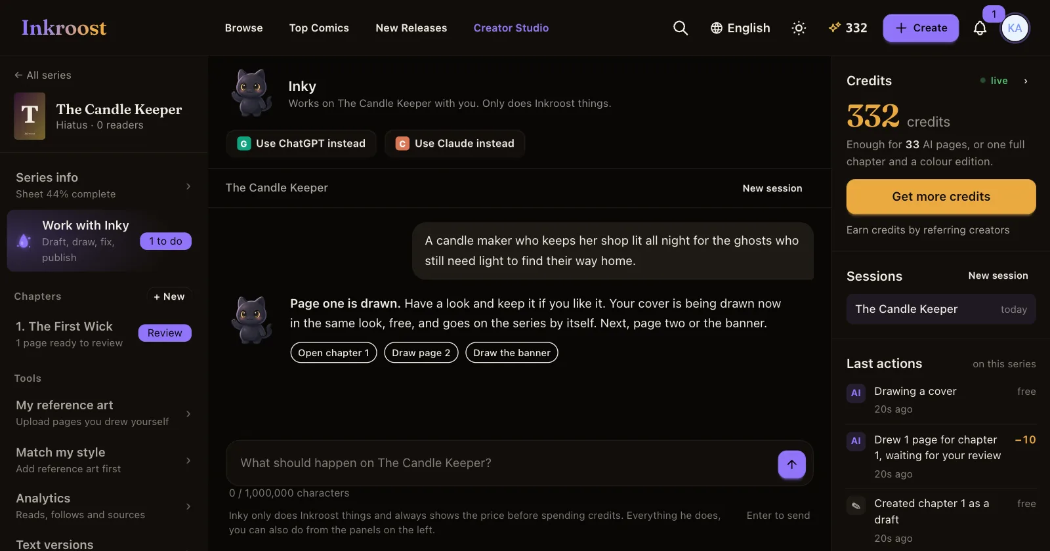This screenshot has height=551, width=1050.
Task: Click the sparkle credits counter 332
Action: pyautogui.click(x=848, y=28)
